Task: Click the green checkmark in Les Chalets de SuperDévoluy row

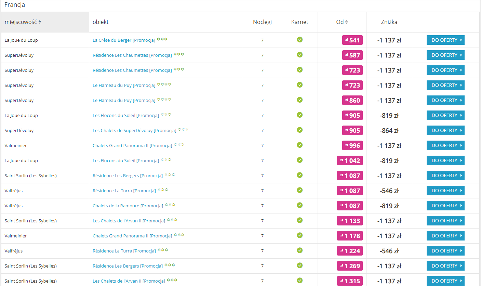Action: [299, 130]
